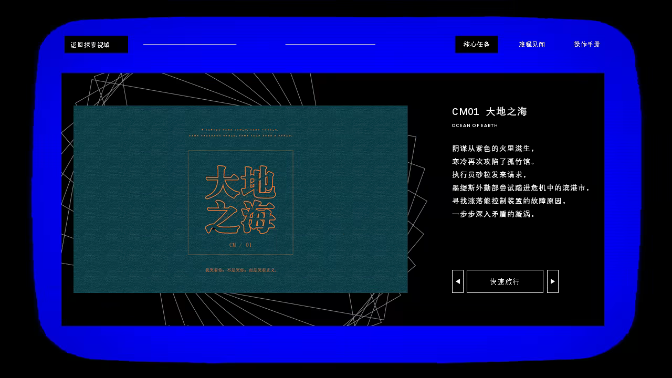Viewport: 672px width, 378px height.
Task: Click the line 一步步深入矛盾的漩涡
Action: [x=493, y=214]
